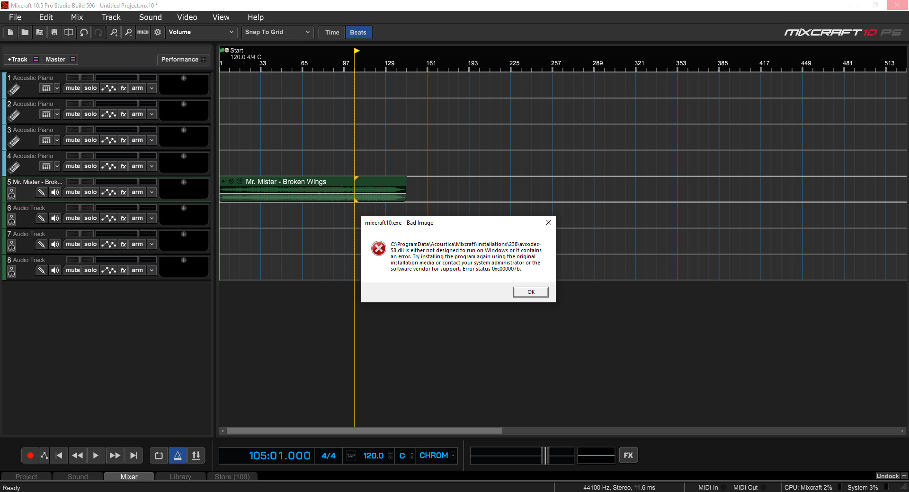
Task: Adjust the track 1 volume slider
Action: 125,78
